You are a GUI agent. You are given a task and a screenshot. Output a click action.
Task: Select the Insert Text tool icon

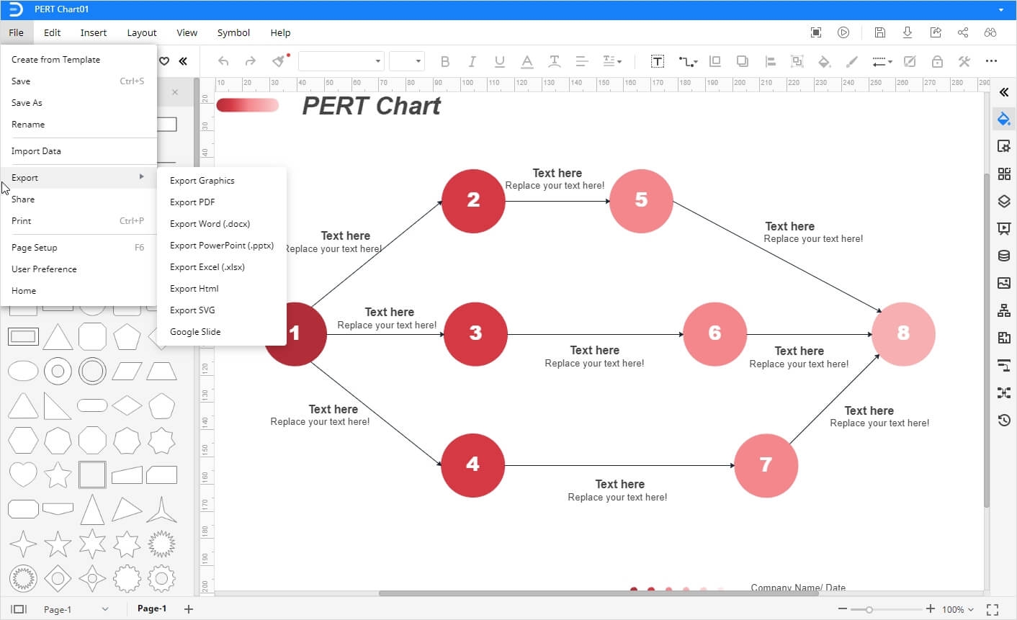click(658, 61)
